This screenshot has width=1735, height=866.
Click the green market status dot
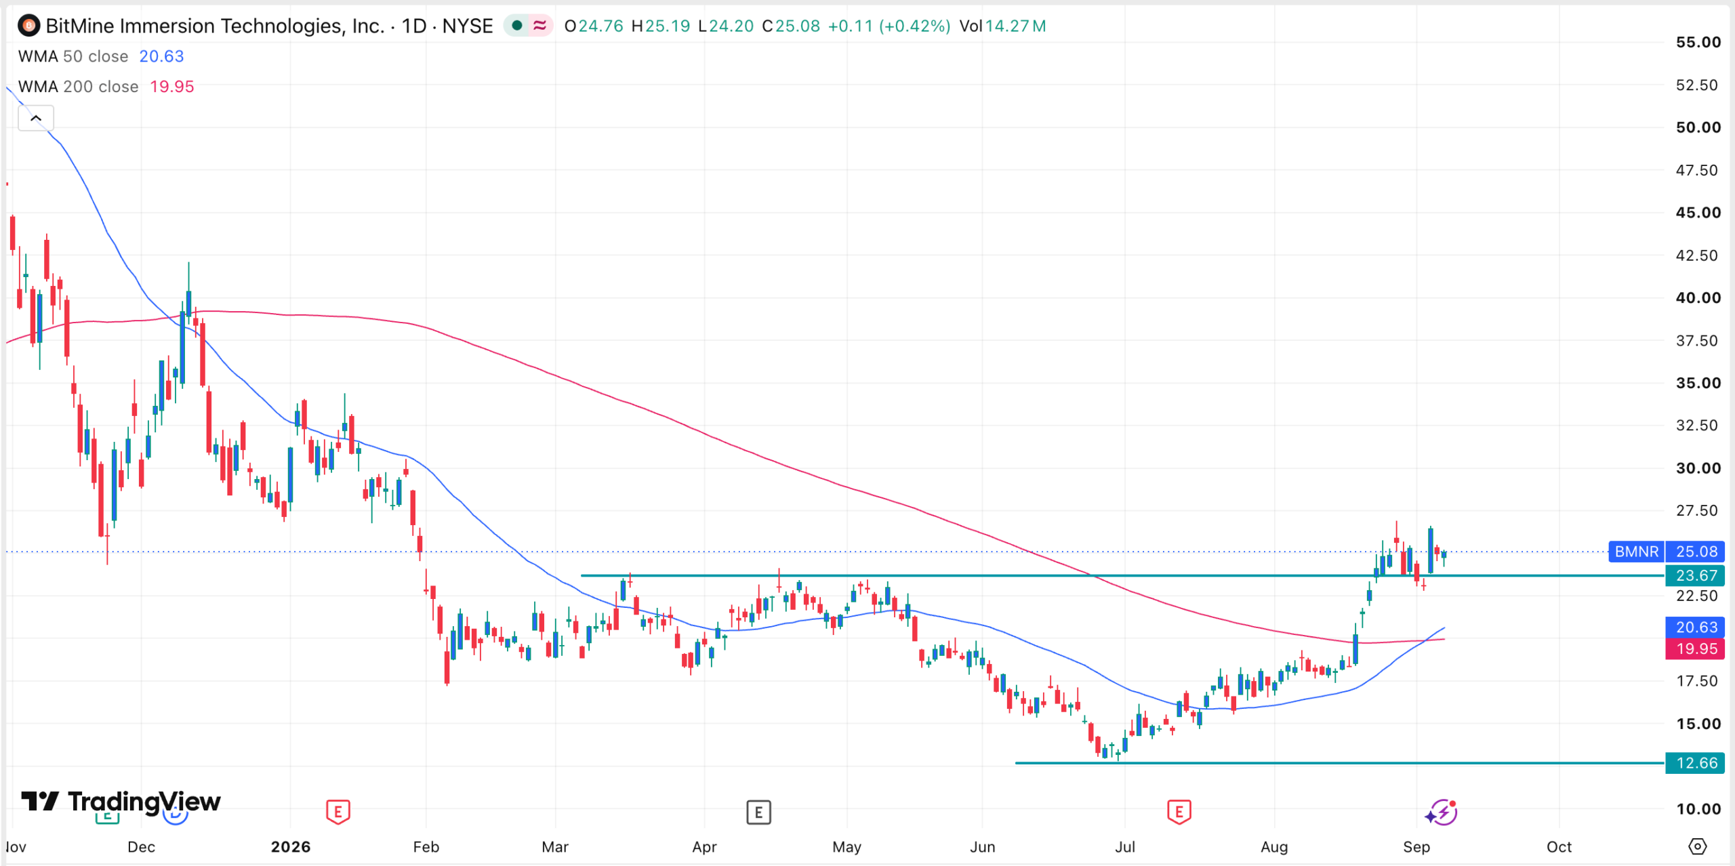(x=517, y=26)
